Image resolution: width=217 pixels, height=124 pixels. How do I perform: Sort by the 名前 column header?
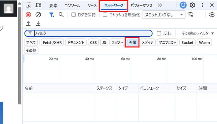pos(59,88)
